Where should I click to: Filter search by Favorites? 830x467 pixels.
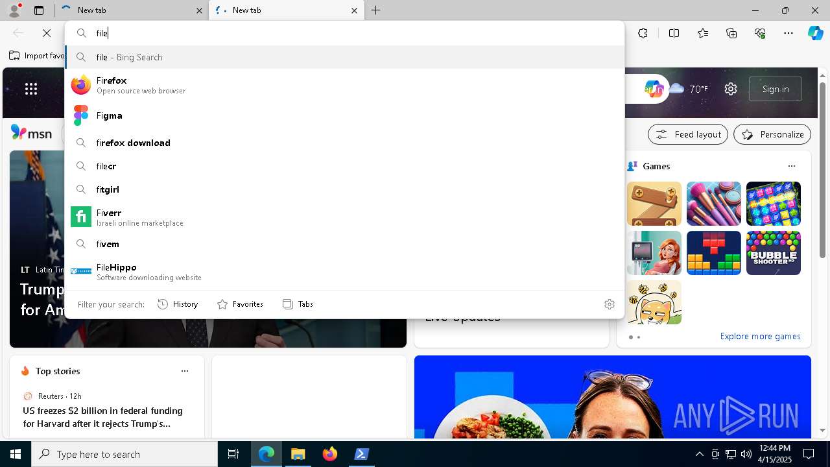(240, 304)
